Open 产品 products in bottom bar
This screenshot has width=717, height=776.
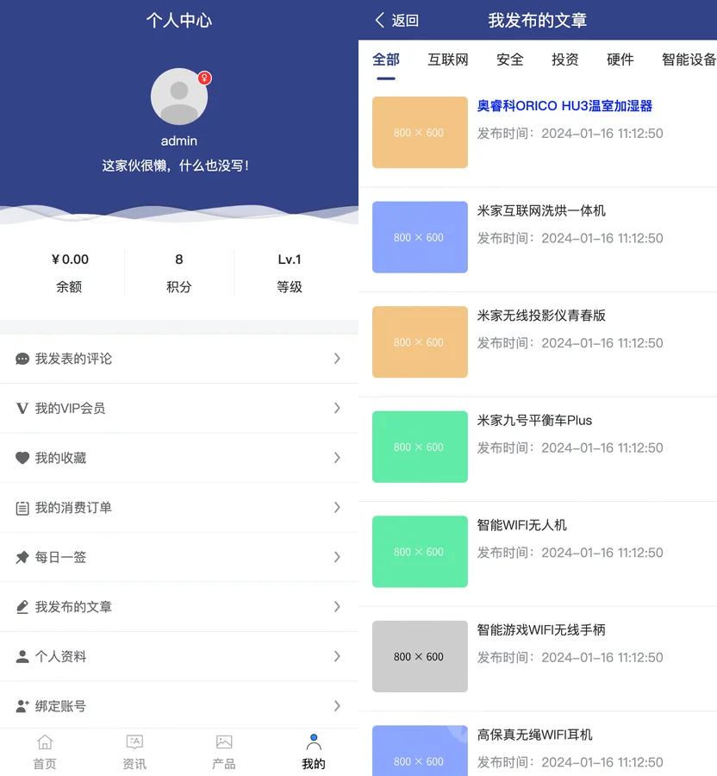[224, 752]
